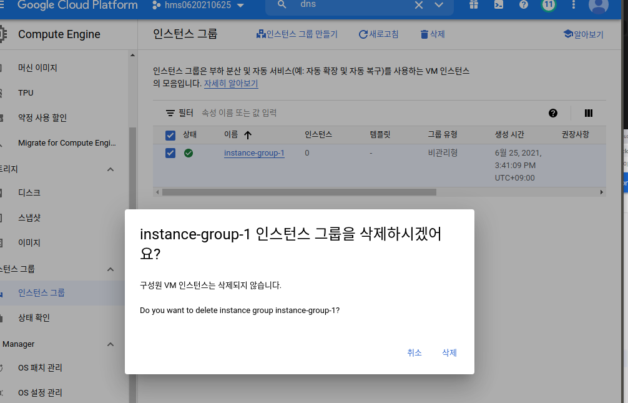
Task: Click the filter lines icon
Action: click(170, 113)
